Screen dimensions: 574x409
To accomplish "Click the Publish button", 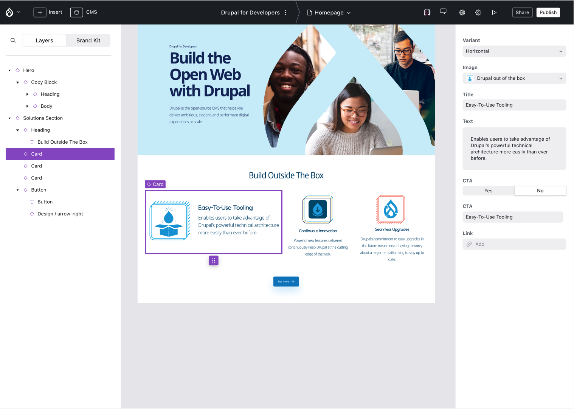I will 548,12.
